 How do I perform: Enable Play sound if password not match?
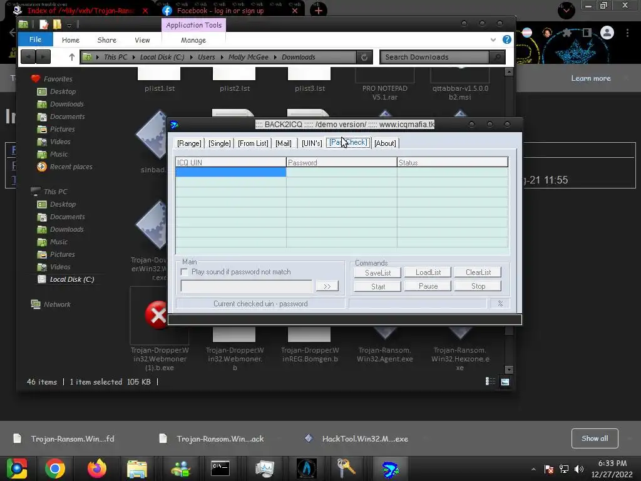185,272
